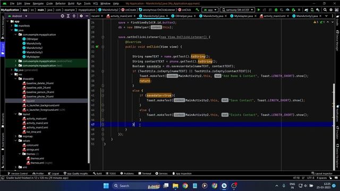Image resolution: width=340 pixels, height=191 pixels.
Task: Switch to the activity_main2.xml tab
Action: coord(121,16)
